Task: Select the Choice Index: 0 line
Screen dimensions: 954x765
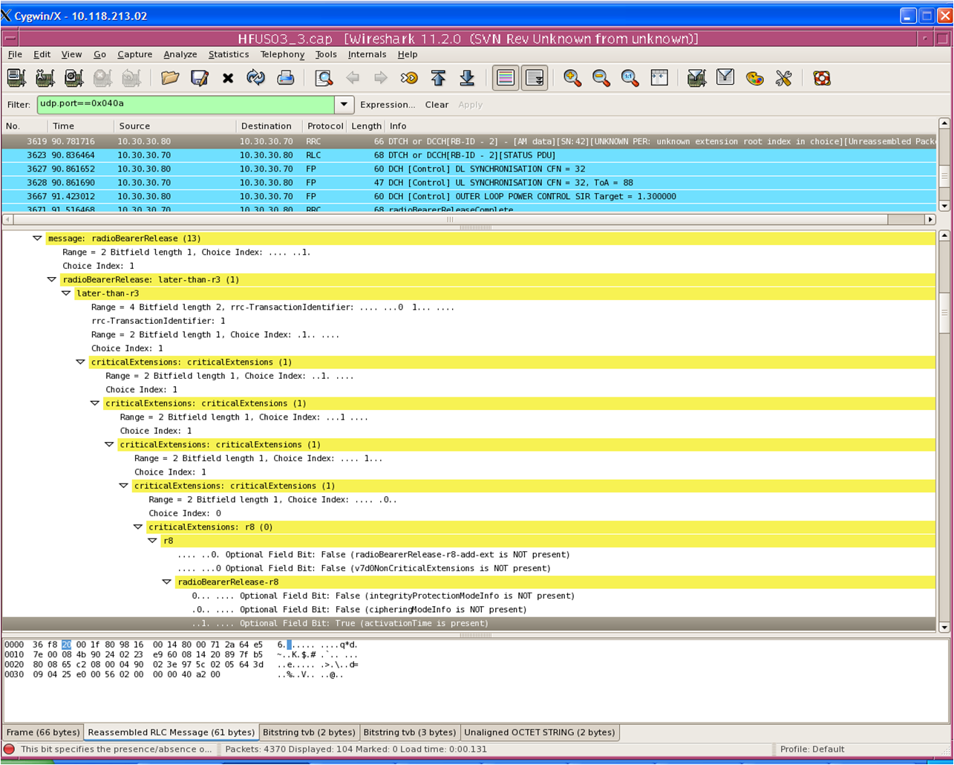Action: [185, 513]
